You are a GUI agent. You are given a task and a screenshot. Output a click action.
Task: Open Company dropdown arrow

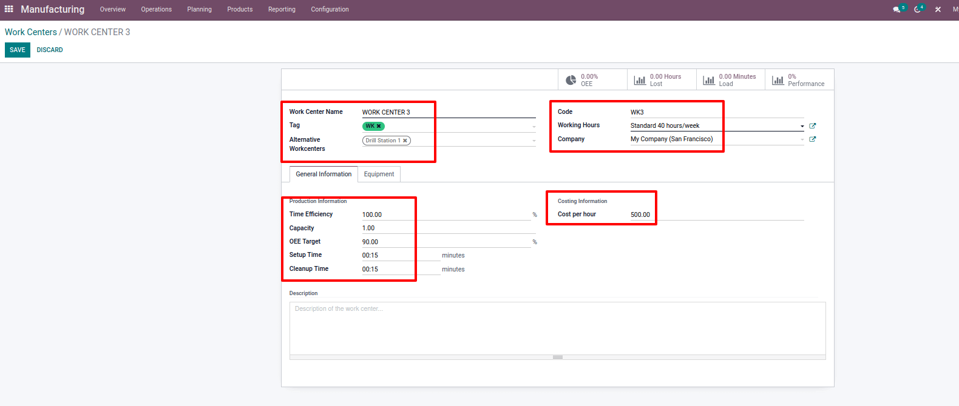tap(802, 139)
